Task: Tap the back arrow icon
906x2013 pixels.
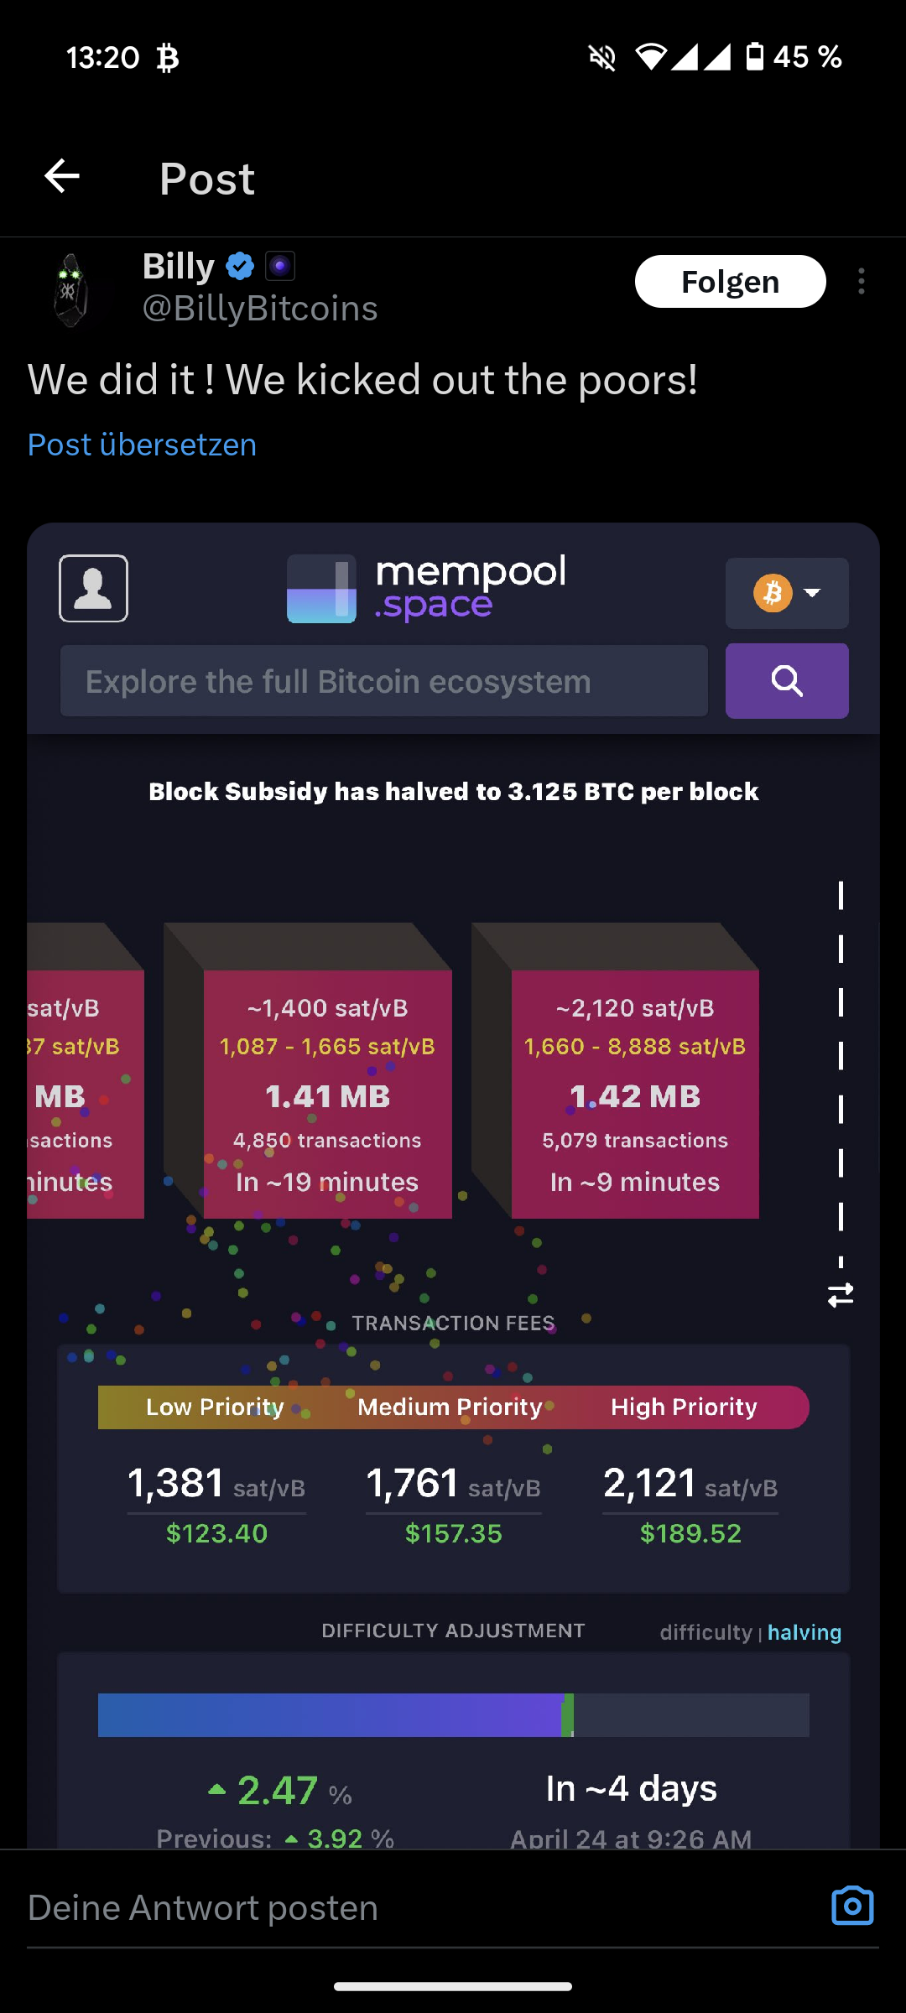Action: coord(62,177)
